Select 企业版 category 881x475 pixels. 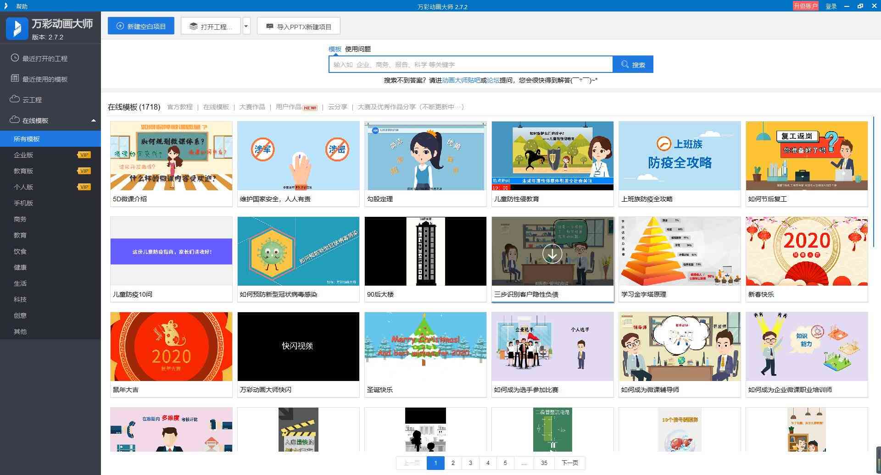[50, 155]
